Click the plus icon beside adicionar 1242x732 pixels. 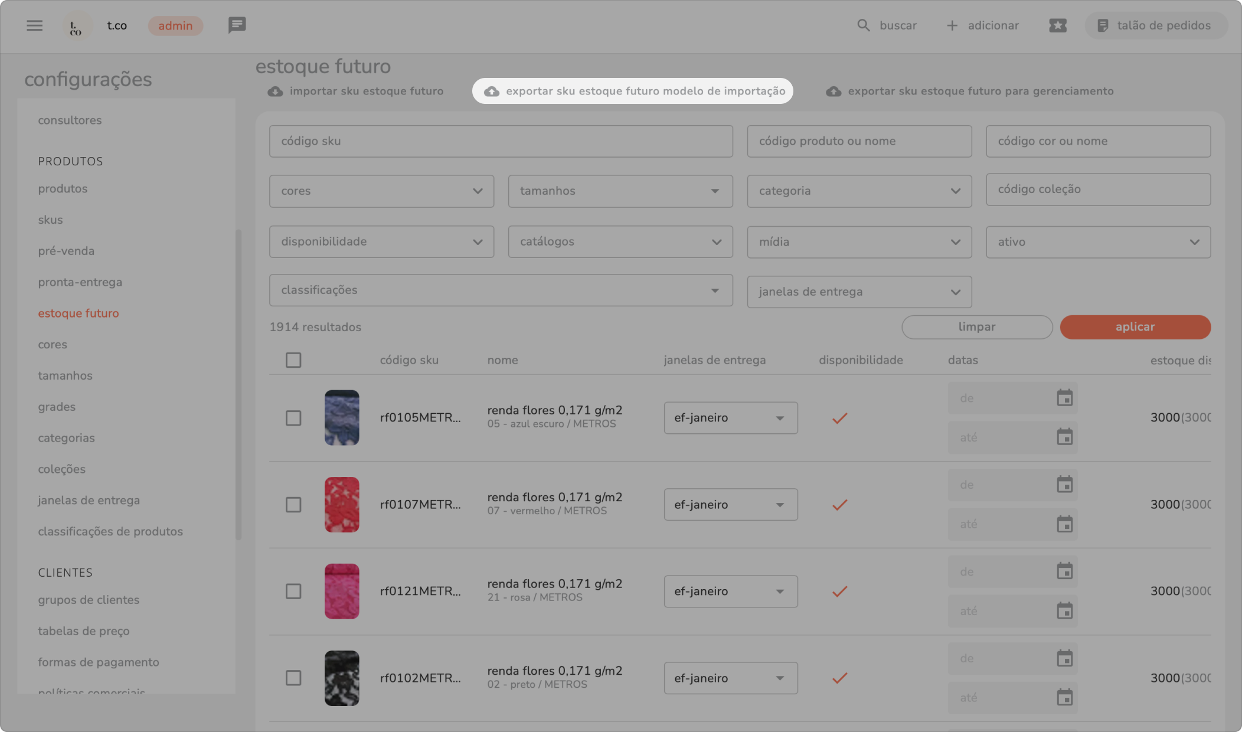[x=952, y=25]
